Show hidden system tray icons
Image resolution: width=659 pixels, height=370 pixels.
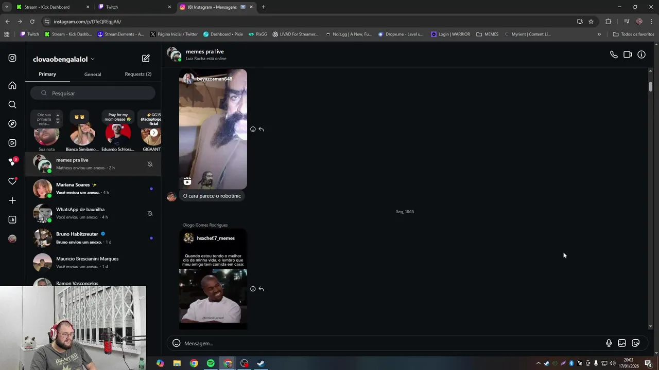click(539, 363)
